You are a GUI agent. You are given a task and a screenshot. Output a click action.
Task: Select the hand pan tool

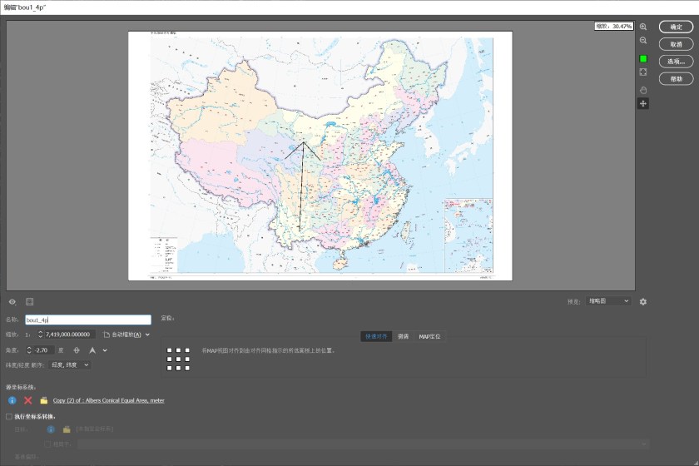coord(643,89)
